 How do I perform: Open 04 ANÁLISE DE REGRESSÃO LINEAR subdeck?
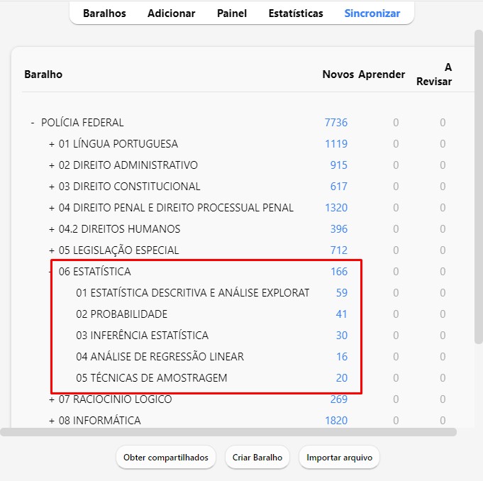pos(160,357)
